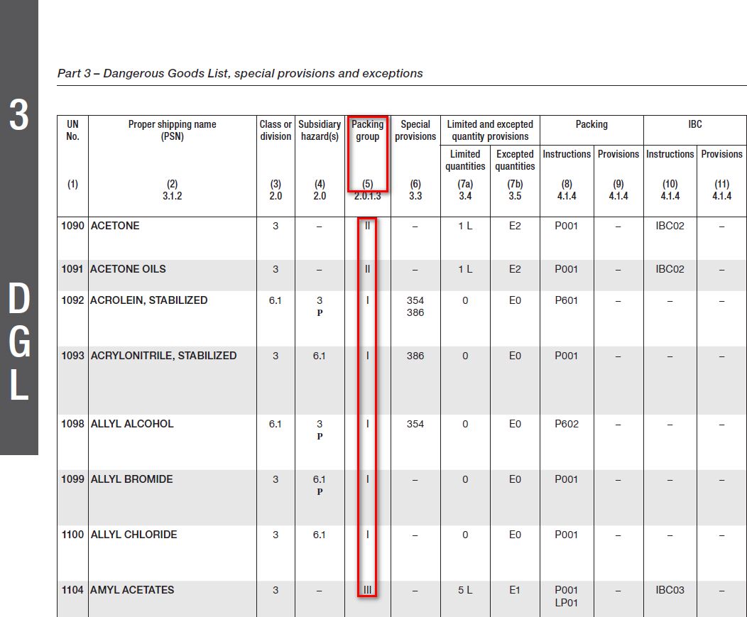747x617 pixels.
Task: Select the ACETONE shipping name cell
Action: coord(115,226)
